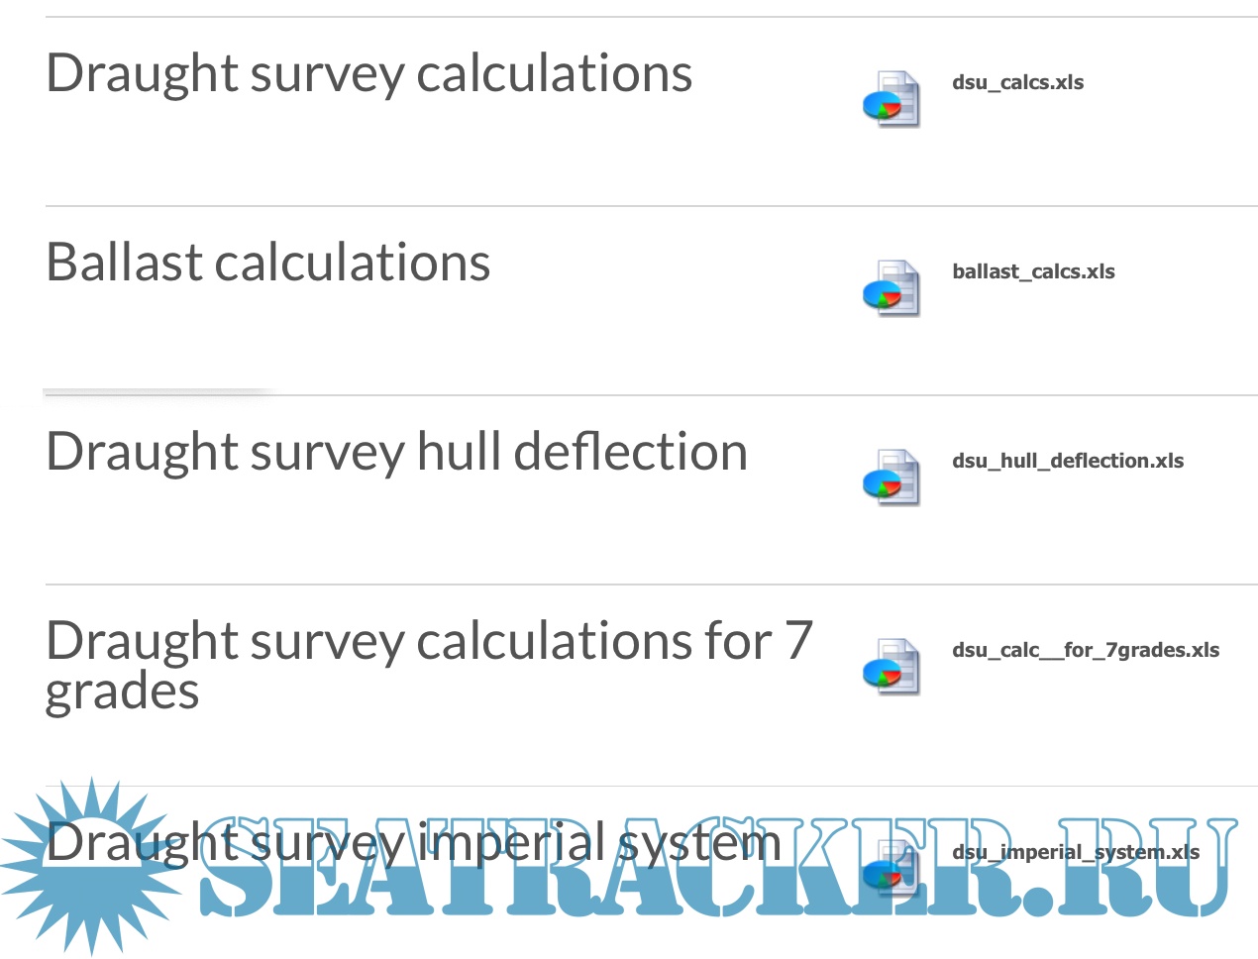The height and width of the screenshot is (959, 1258).
Task: Select the "Draught survey calculations" heading
Action: point(368,73)
